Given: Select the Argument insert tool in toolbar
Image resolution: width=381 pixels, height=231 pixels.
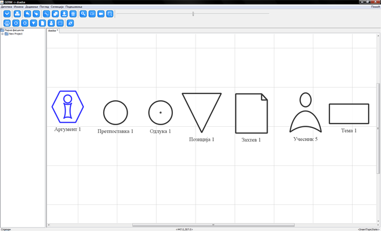Looking at the screenshot, I should pos(7,23).
